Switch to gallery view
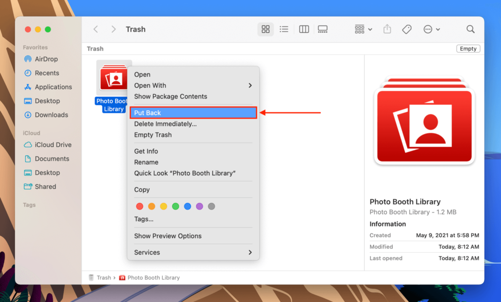Viewport: 501px width, 302px height. (322, 29)
